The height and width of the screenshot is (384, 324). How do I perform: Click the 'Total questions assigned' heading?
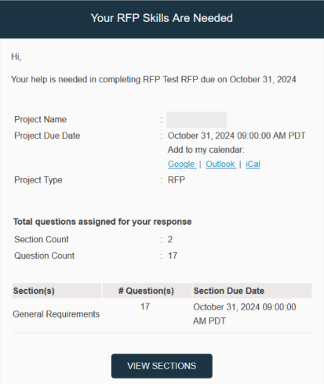(x=103, y=222)
